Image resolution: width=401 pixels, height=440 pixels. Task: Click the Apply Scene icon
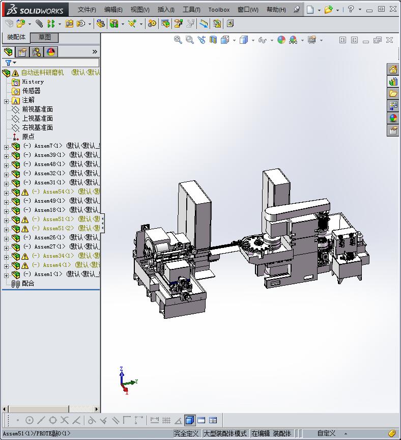293,40
